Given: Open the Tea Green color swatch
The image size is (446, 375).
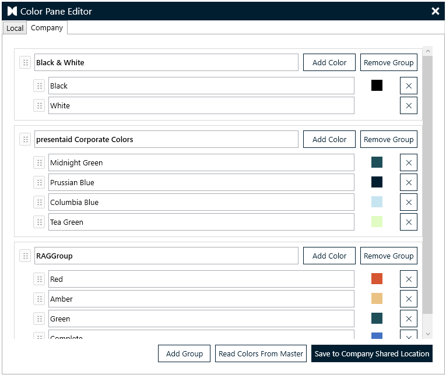Looking at the screenshot, I should 377,222.
